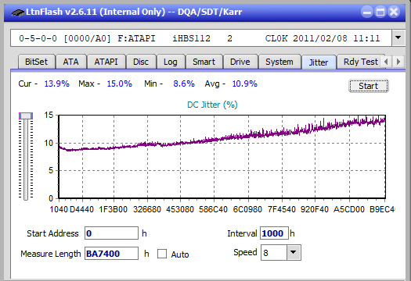Click x-axis label 453080
The width and height of the screenshot is (411, 281).
pos(180,209)
